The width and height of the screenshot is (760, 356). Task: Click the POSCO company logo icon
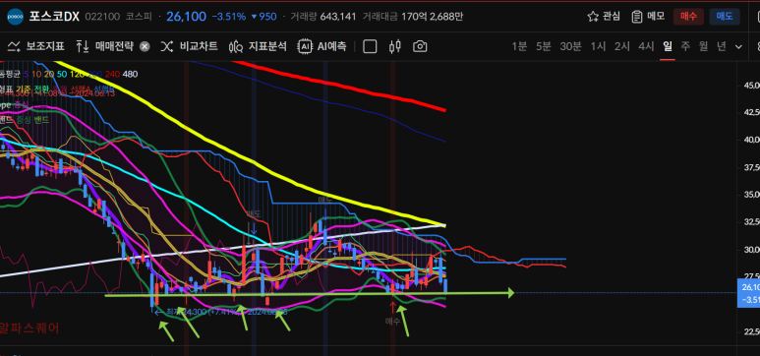click(15, 17)
